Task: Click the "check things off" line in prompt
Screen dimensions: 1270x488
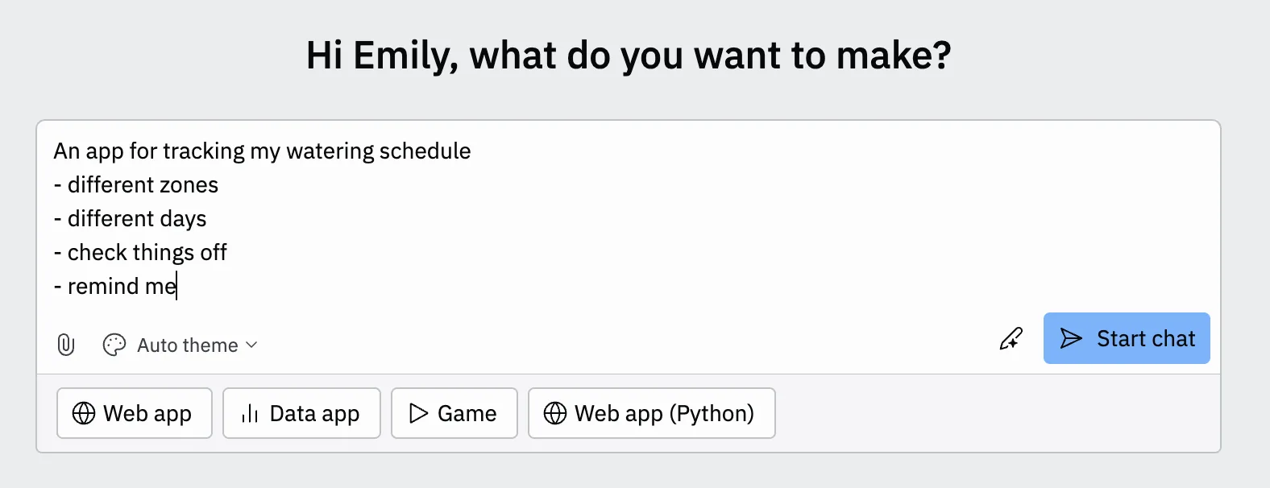Action: (147, 253)
